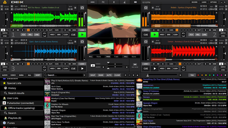Lower deck 1 key with down arrow
This screenshot has height=128, width=228.
tap(12, 9)
